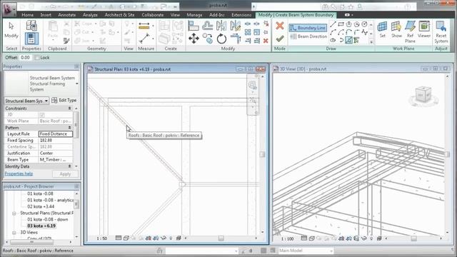Finish edit mode with green checkmark
This screenshot has height=257, width=457.
click(x=279, y=38)
